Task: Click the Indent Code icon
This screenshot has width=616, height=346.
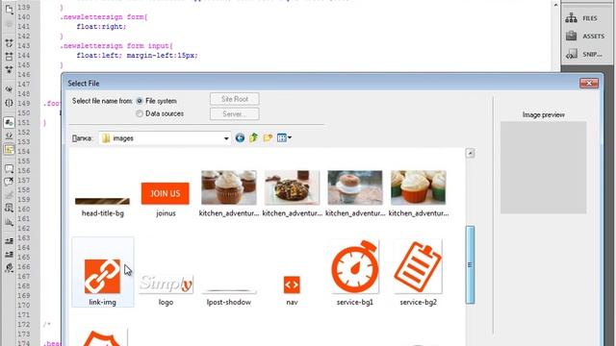Action: coord(9,241)
